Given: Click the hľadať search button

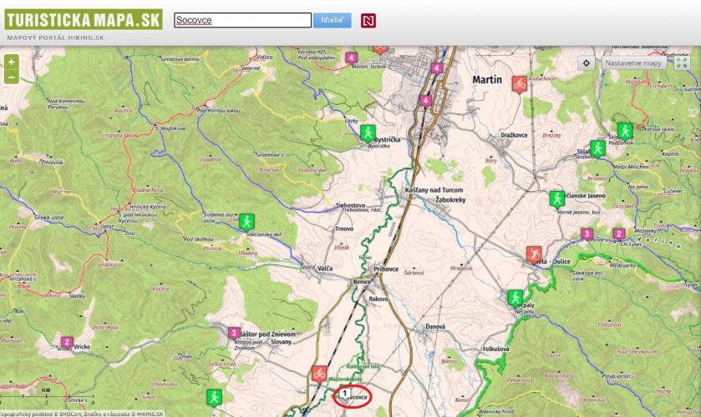Looking at the screenshot, I should pyautogui.click(x=333, y=21).
